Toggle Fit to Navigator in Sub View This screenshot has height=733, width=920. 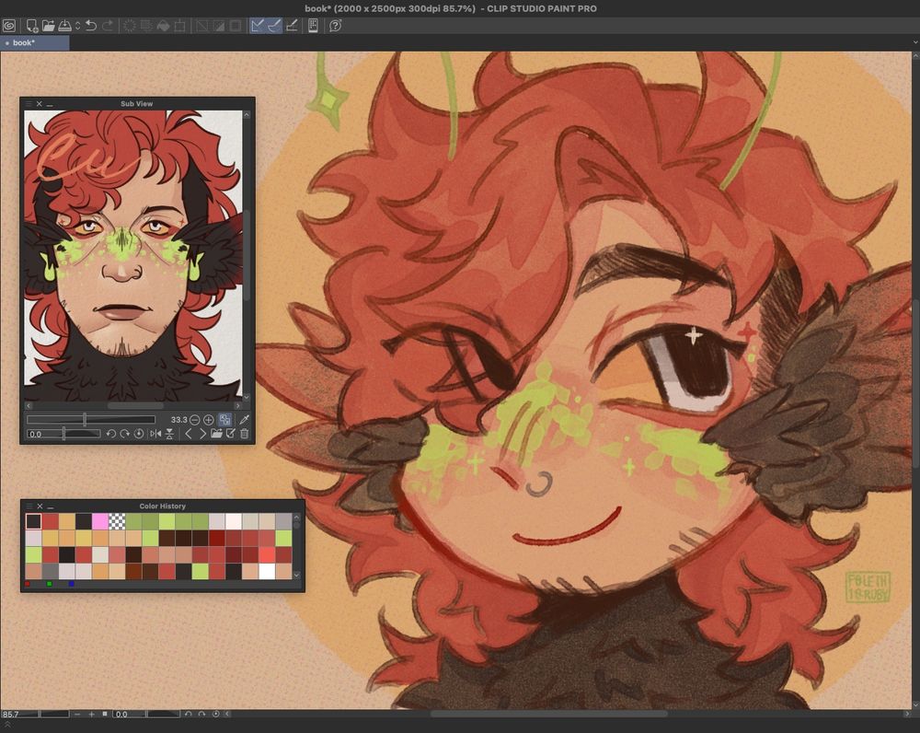coord(224,419)
